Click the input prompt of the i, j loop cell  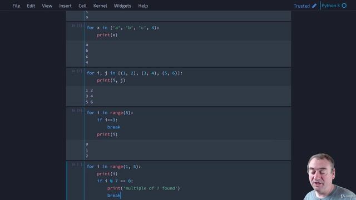pos(77,71)
